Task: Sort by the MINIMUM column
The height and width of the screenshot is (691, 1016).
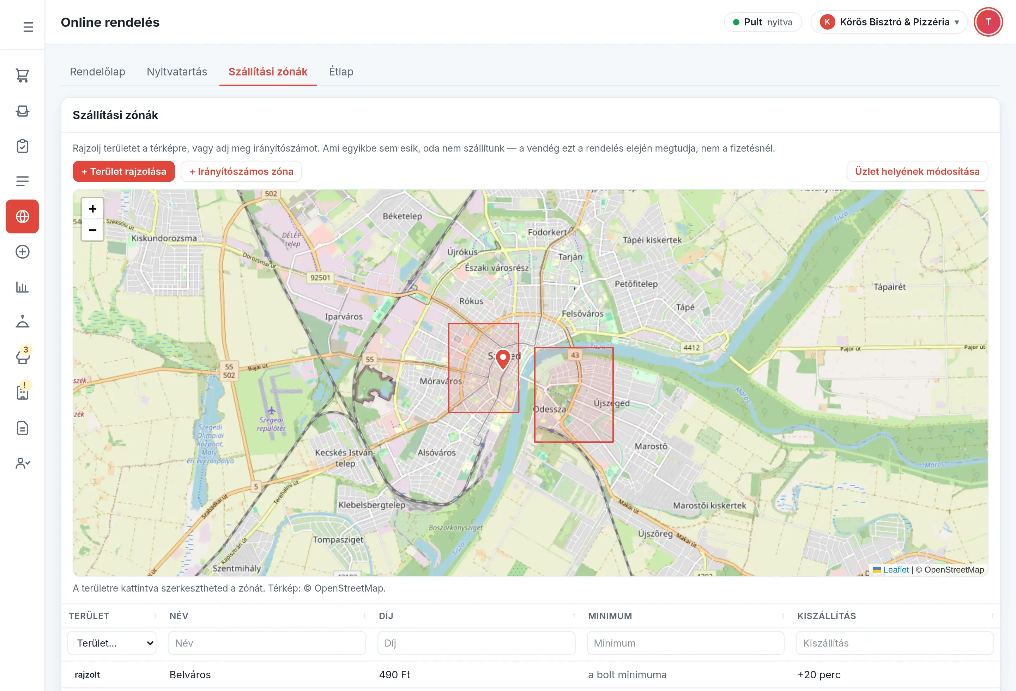Action: [x=685, y=616]
